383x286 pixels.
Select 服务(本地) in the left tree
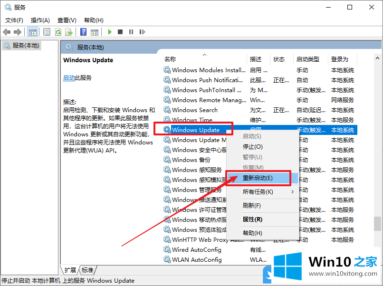21,46
